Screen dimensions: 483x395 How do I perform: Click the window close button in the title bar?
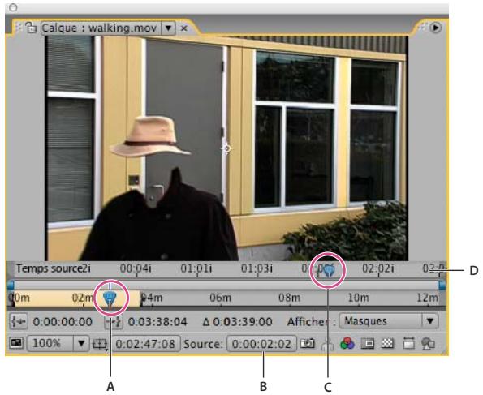[x=13, y=7]
